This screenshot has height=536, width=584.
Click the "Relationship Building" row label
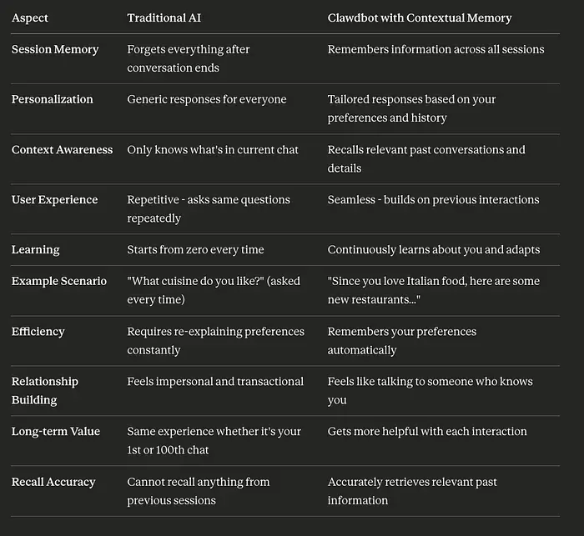click(45, 390)
